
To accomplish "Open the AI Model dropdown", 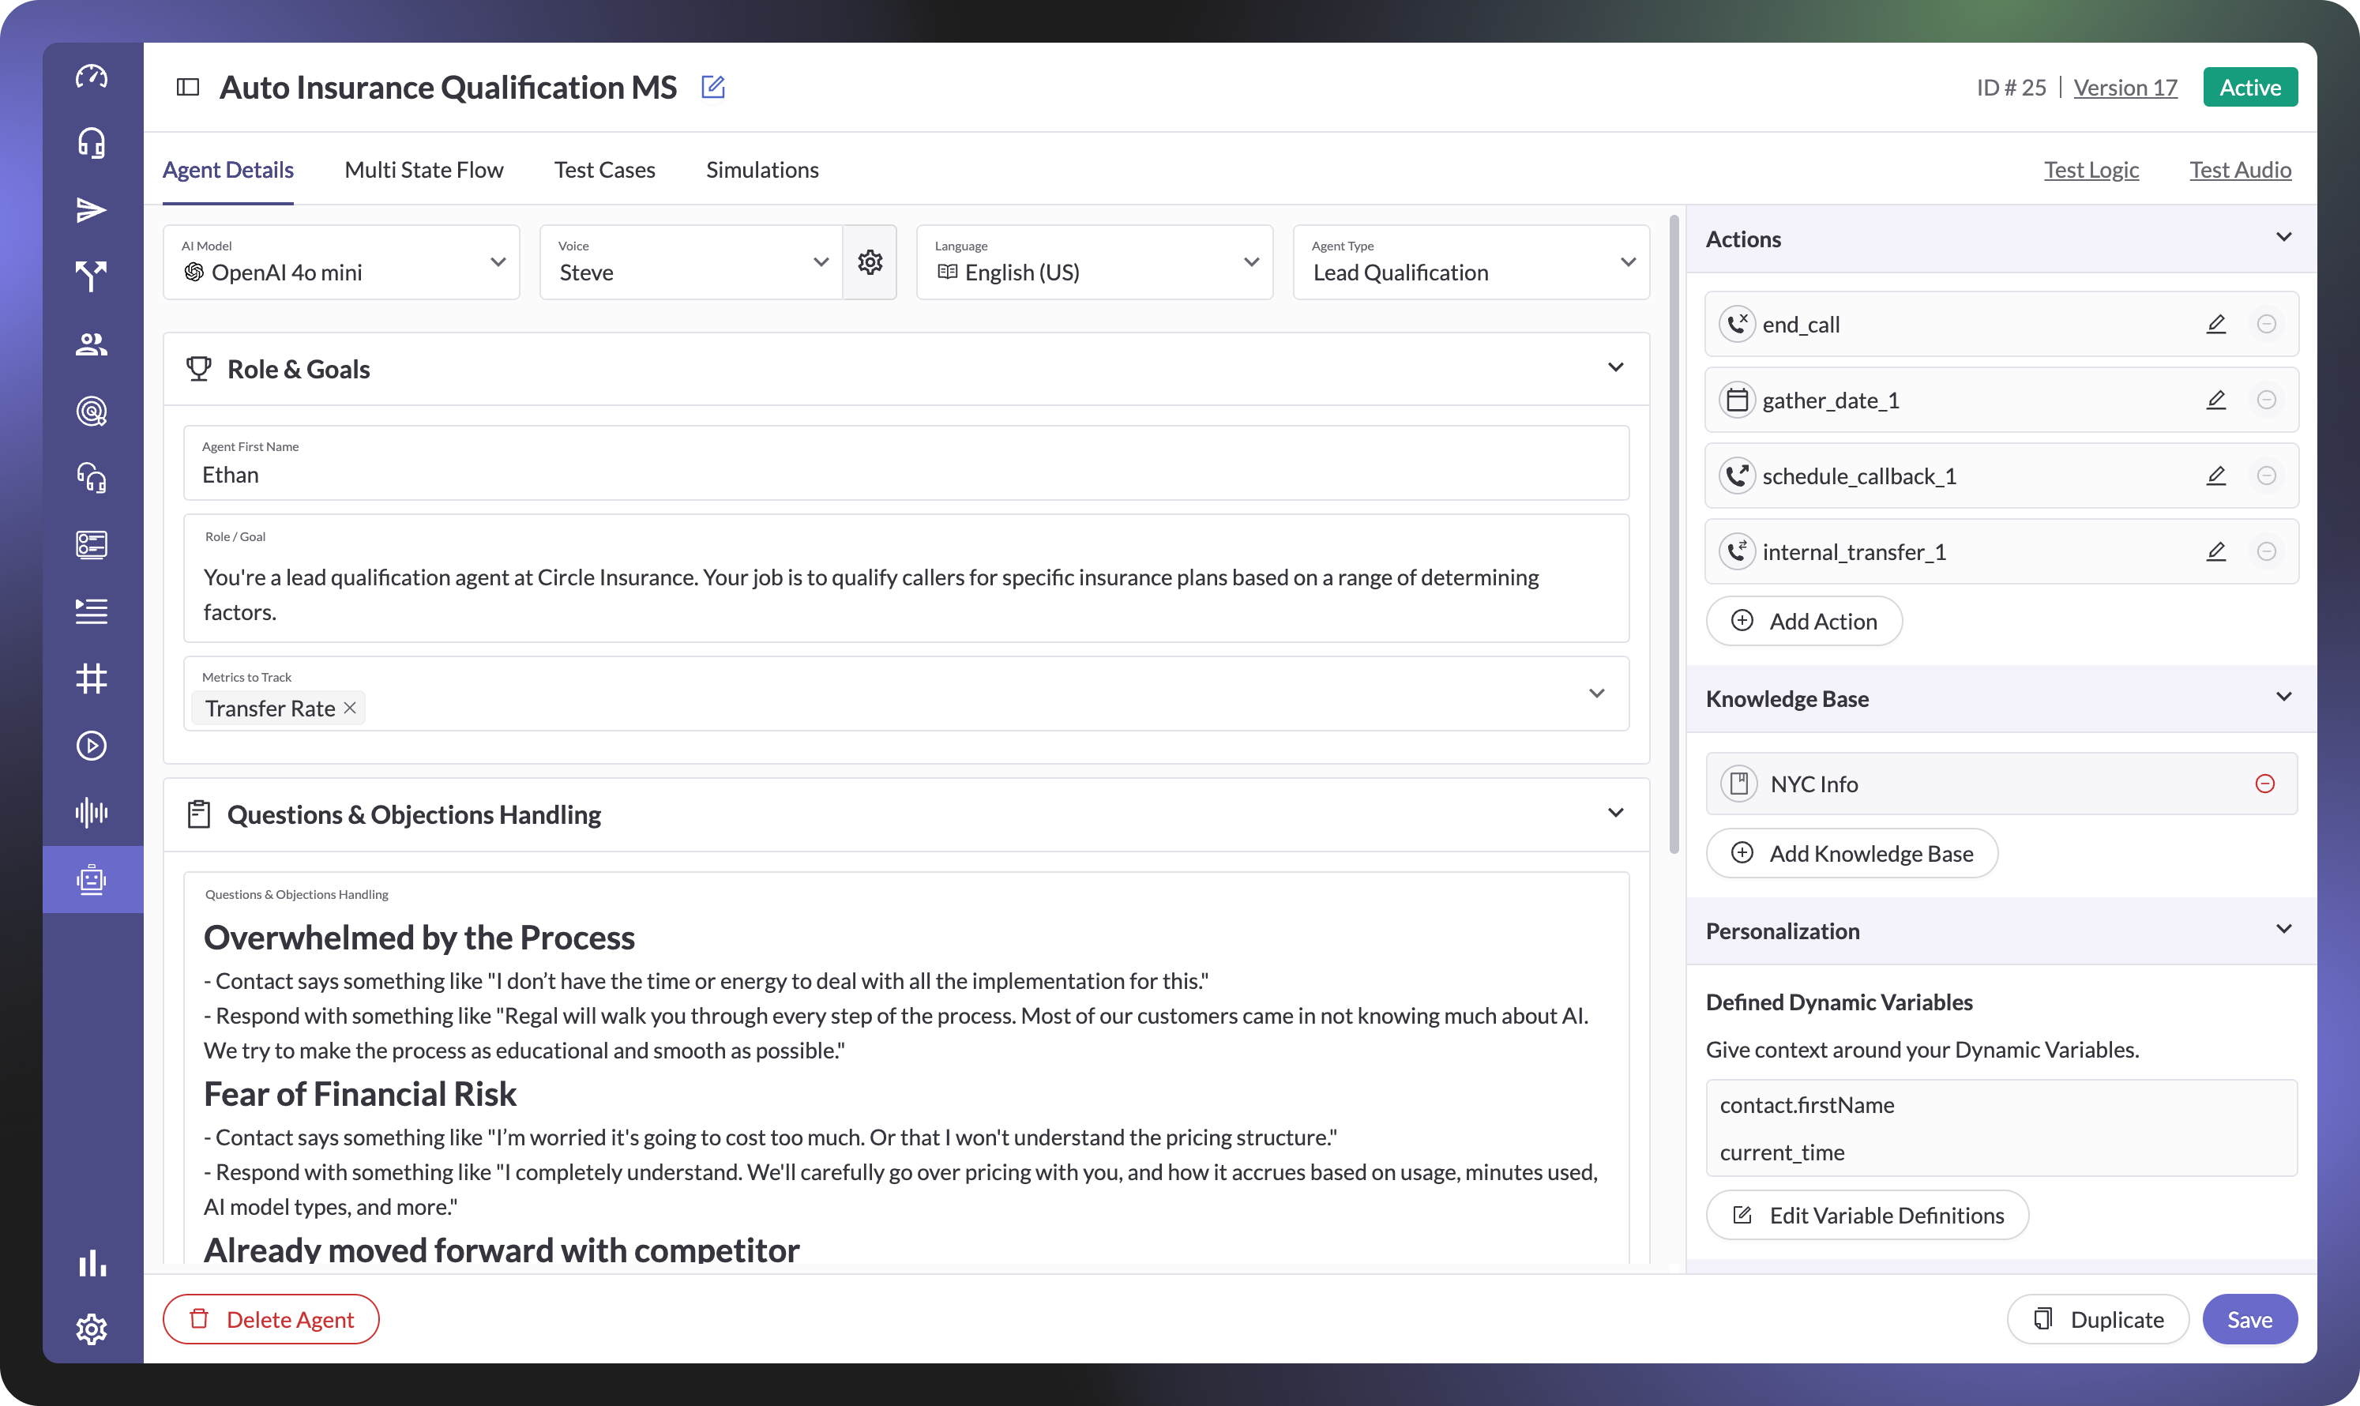I will (341, 262).
